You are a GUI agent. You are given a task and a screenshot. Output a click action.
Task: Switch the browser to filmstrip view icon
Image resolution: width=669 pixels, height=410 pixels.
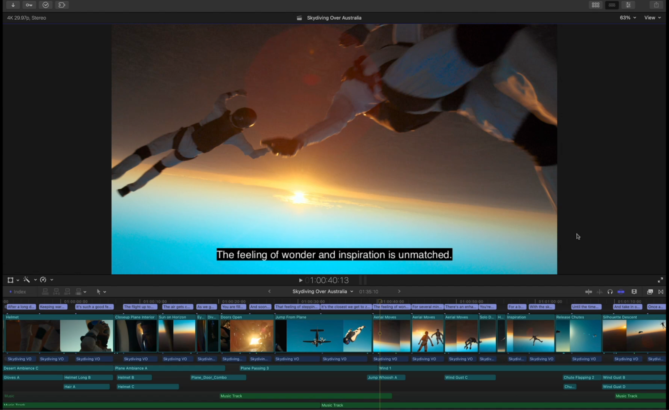click(x=612, y=5)
